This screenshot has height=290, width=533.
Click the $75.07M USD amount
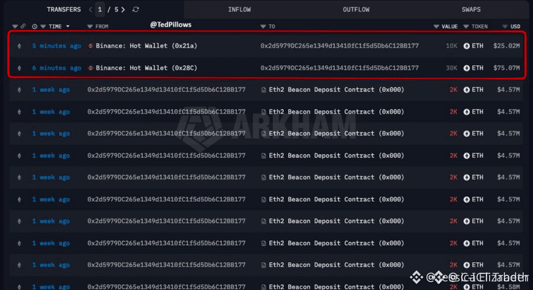(506, 68)
